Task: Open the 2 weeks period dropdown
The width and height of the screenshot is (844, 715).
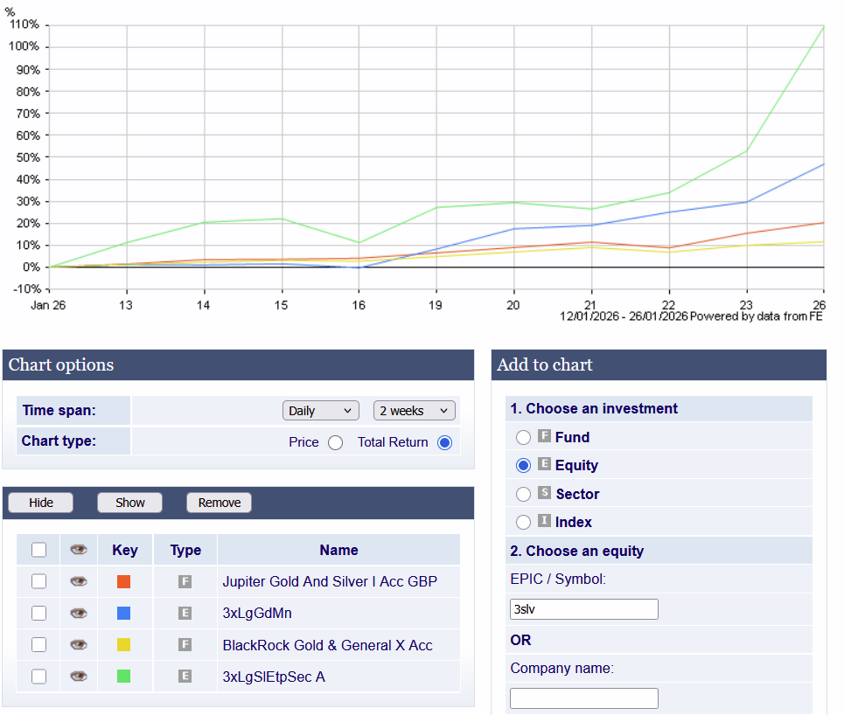Action: pyautogui.click(x=414, y=411)
